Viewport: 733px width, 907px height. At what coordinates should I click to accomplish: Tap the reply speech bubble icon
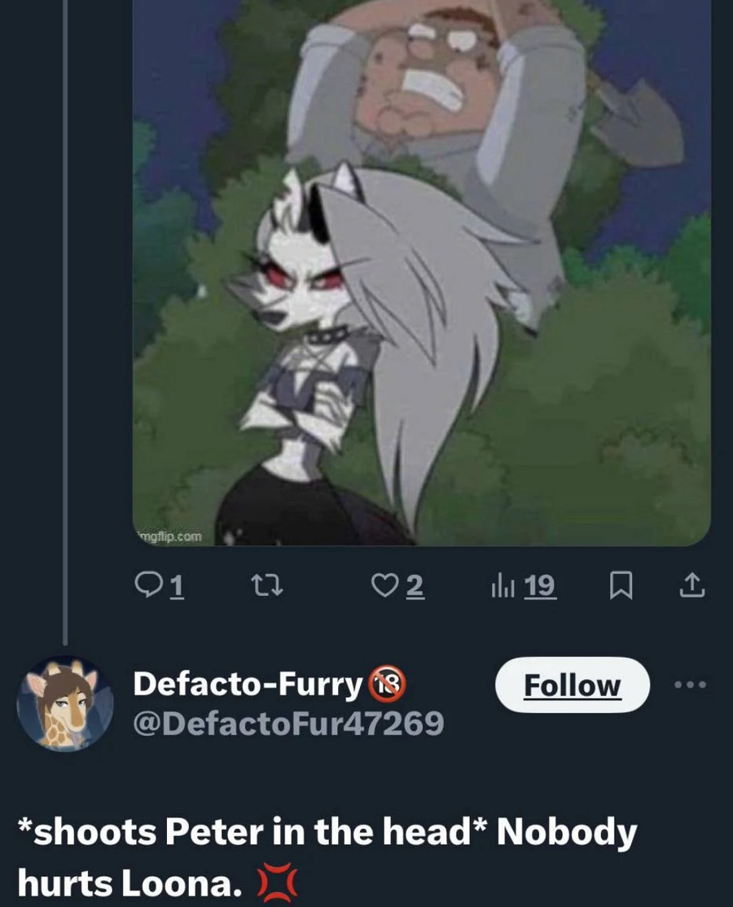point(147,585)
